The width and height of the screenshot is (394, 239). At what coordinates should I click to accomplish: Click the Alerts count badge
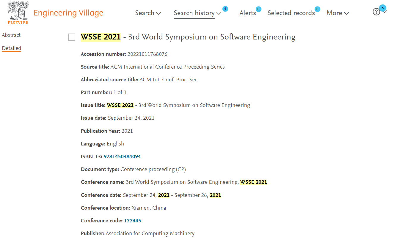(258, 9)
